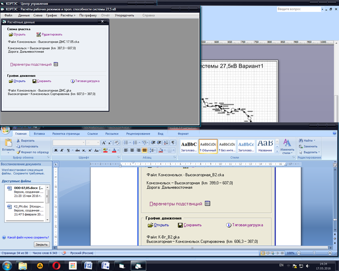Open the Вставка ribbon tab
Viewport: 339px width, 271px height.
point(39,134)
